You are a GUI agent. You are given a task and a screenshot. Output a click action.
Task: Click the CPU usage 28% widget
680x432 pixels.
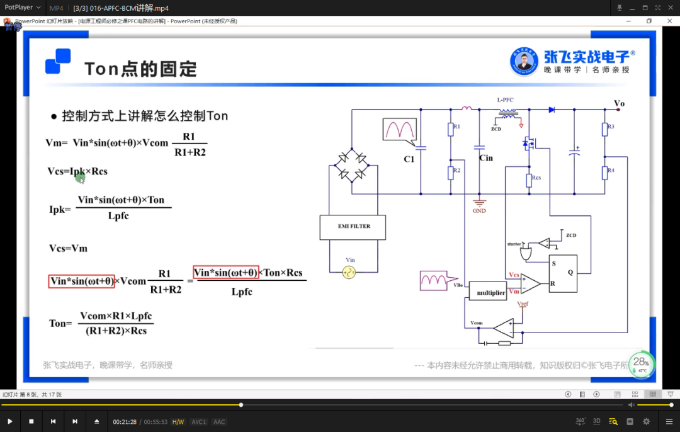click(x=641, y=365)
